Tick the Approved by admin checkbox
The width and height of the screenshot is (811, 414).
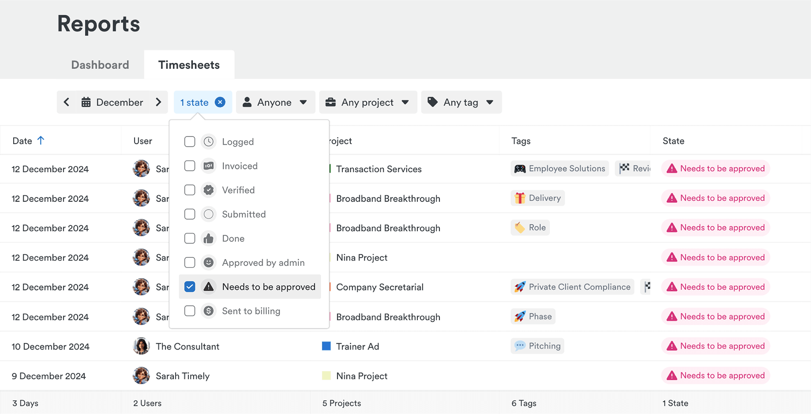[x=190, y=262]
